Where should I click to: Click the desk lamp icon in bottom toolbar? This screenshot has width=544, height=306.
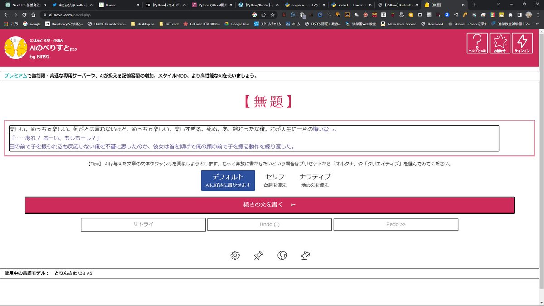[x=306, y=255]
